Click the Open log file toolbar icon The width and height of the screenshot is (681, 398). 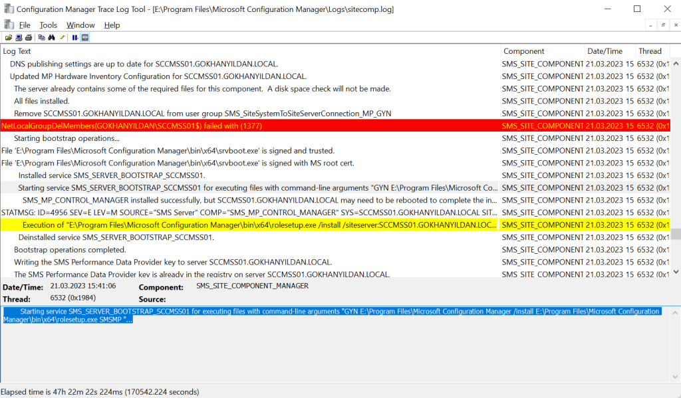click(x=9, y=38)
